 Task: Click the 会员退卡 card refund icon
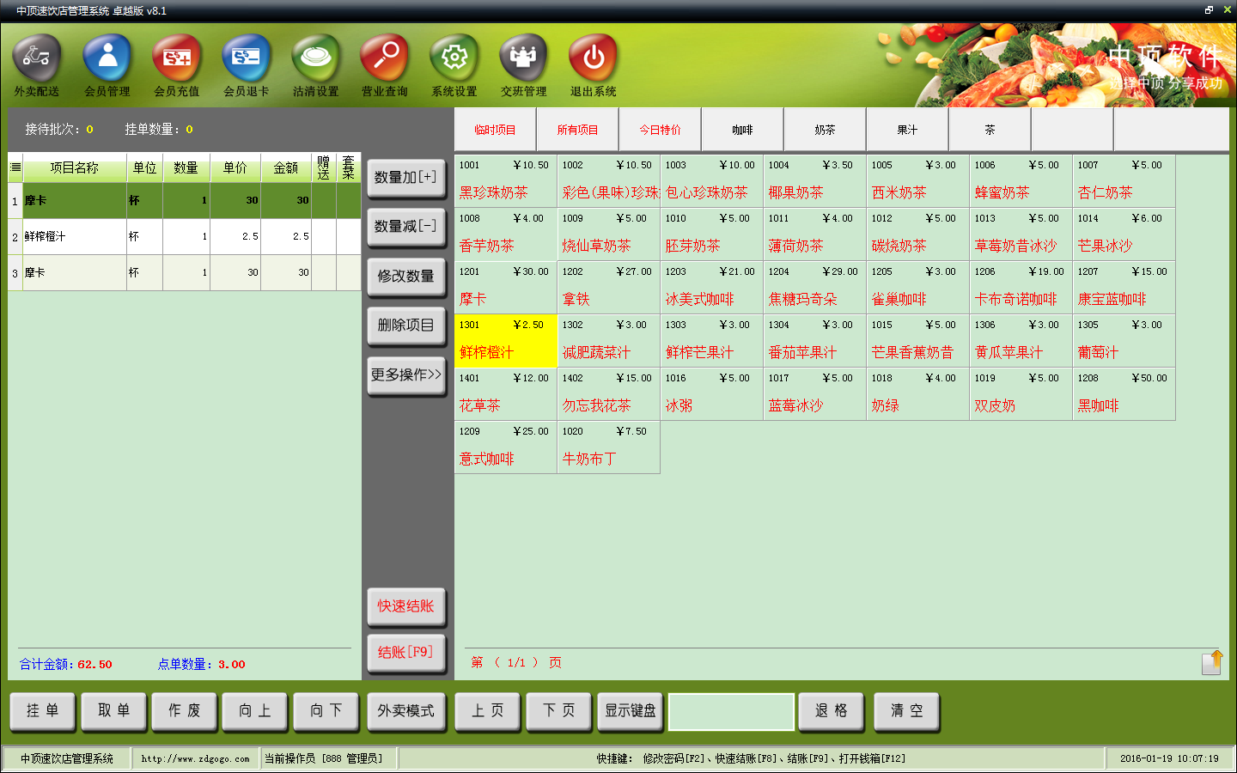[x=246, y=58]
